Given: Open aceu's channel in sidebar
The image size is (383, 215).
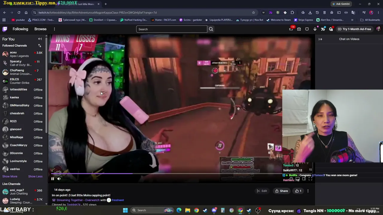Looking at the screenshot, I should click(x=22, y=54).
